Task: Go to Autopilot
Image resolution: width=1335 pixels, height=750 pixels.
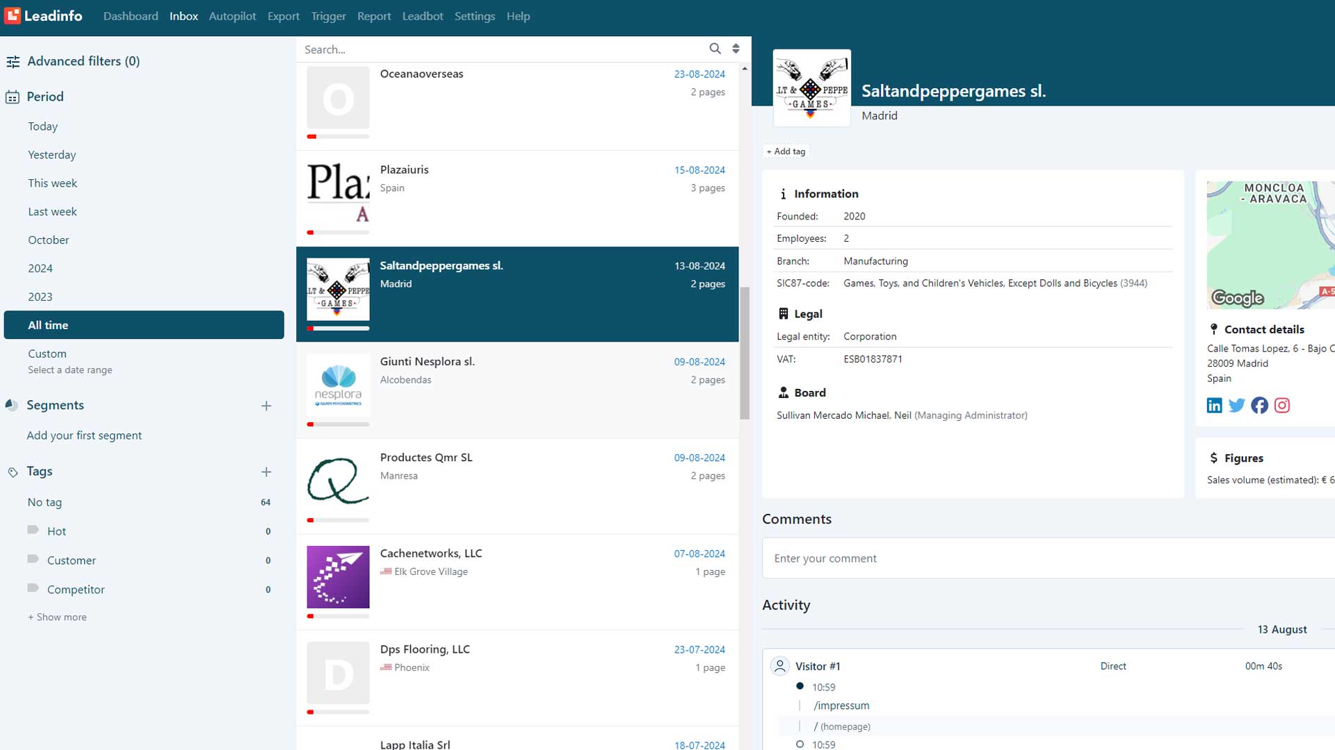Action: tap(232, 16)
